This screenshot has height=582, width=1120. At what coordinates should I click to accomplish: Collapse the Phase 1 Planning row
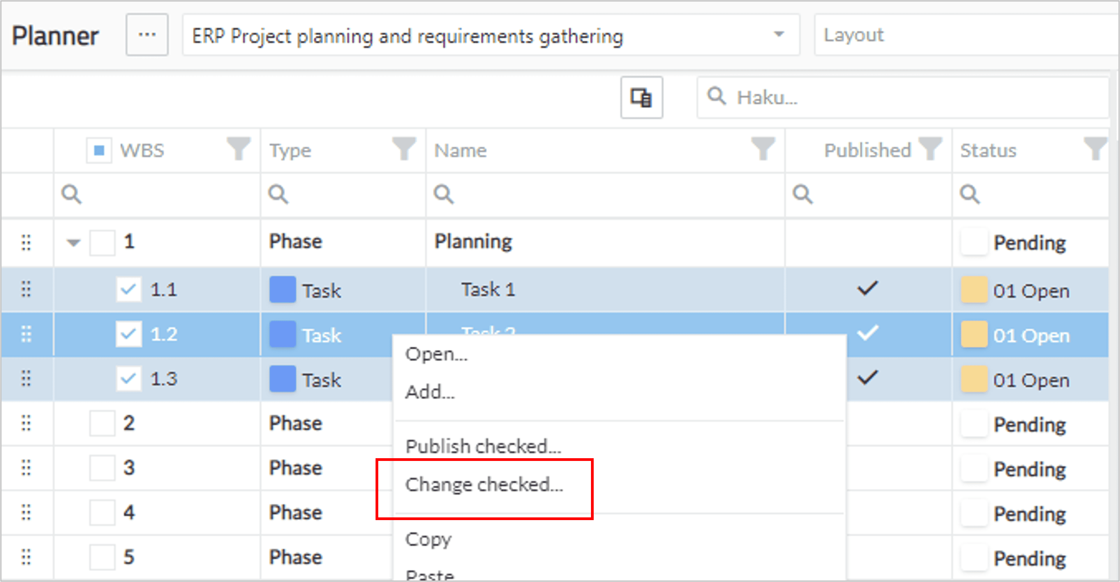(74, 243)
